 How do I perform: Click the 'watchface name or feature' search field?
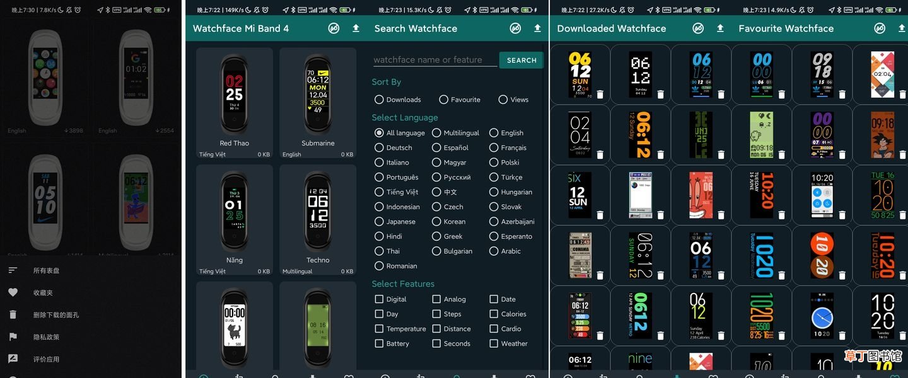(435, 60)
